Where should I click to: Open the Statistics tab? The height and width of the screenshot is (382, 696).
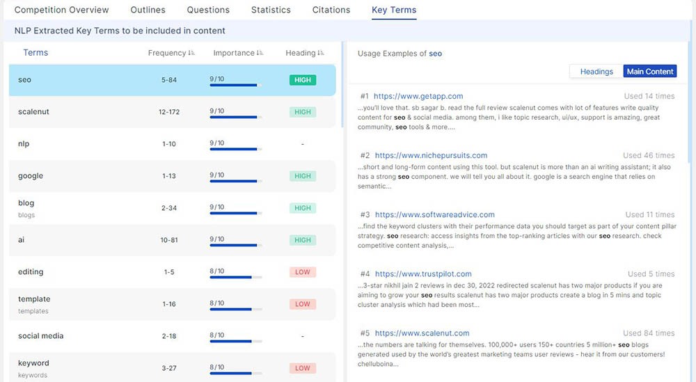271,10
